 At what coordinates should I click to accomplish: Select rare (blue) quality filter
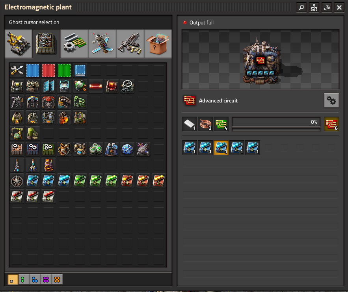(x=35, y=279)
